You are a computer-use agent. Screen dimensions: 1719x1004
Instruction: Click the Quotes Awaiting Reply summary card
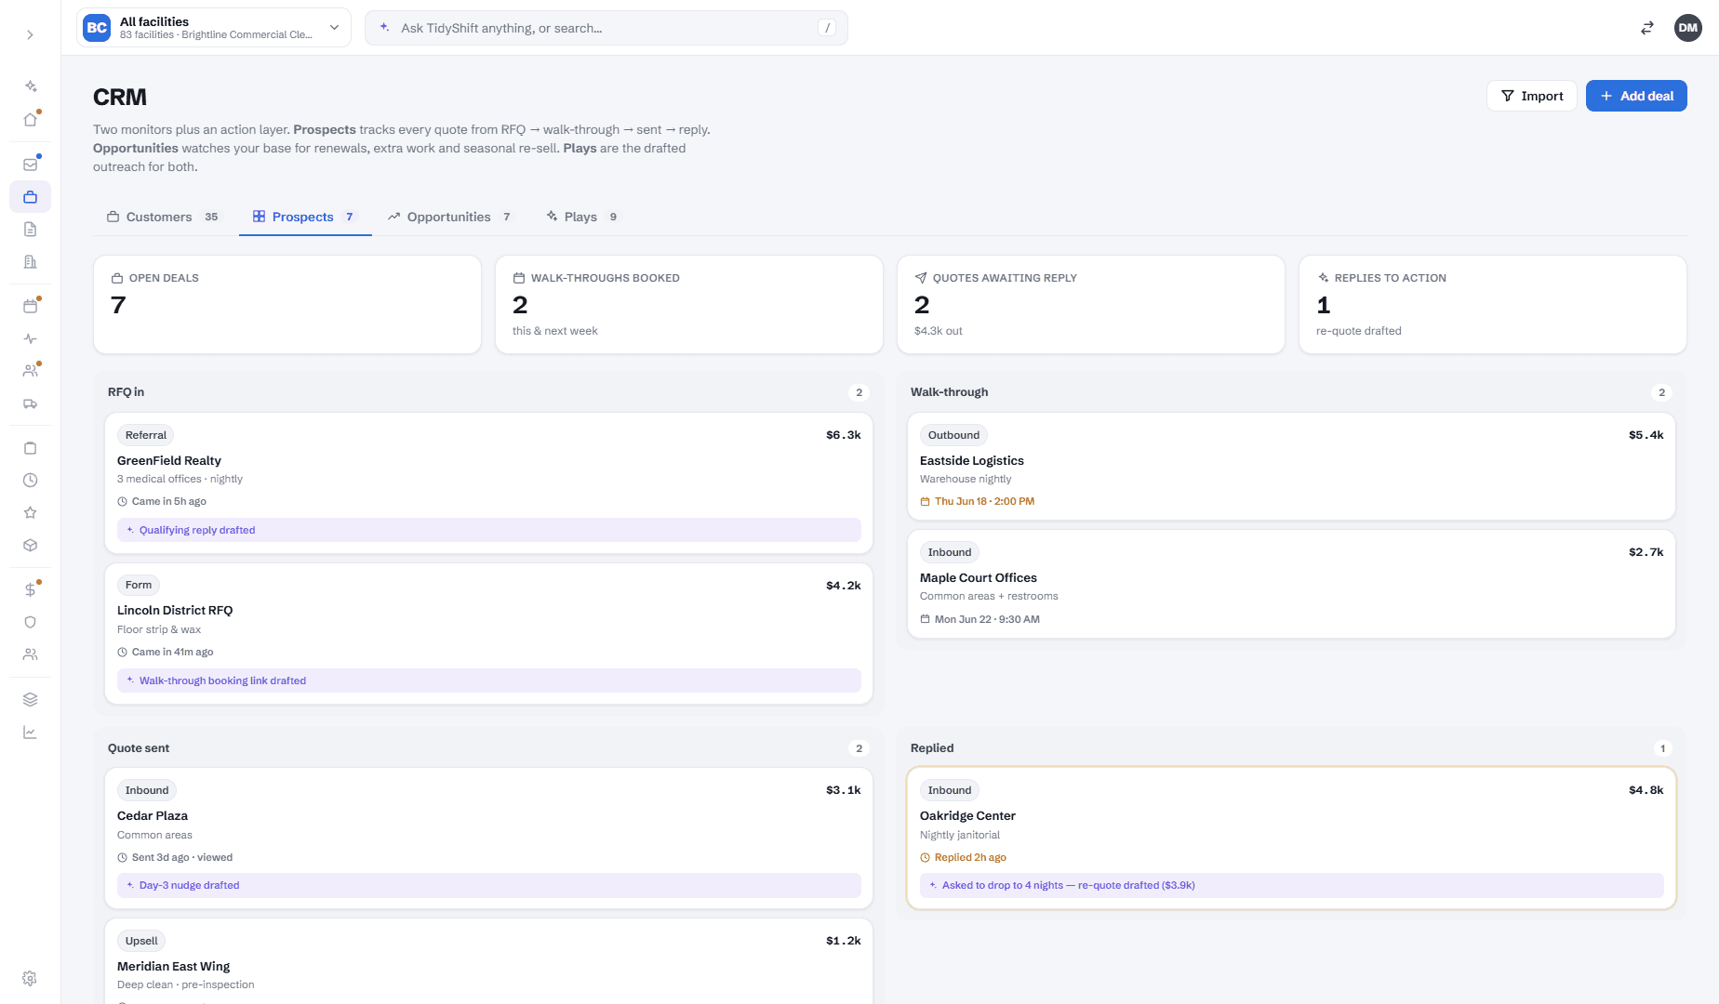click(x=1091, y=305)
